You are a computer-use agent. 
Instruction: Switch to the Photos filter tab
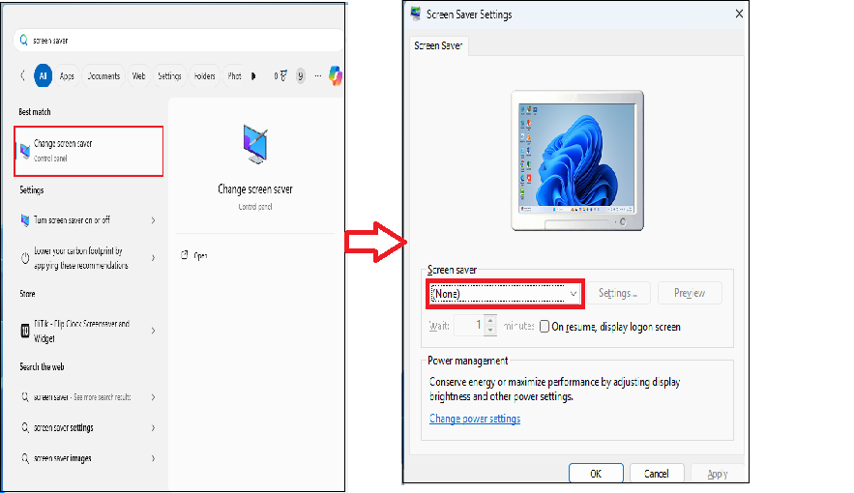click(235, 76)
